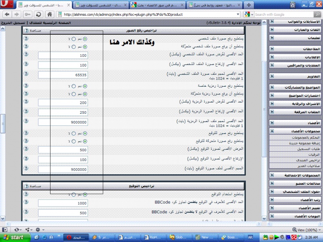Click help icon beside the 65535 field row

pyautogui.click(x=26, y=75)
